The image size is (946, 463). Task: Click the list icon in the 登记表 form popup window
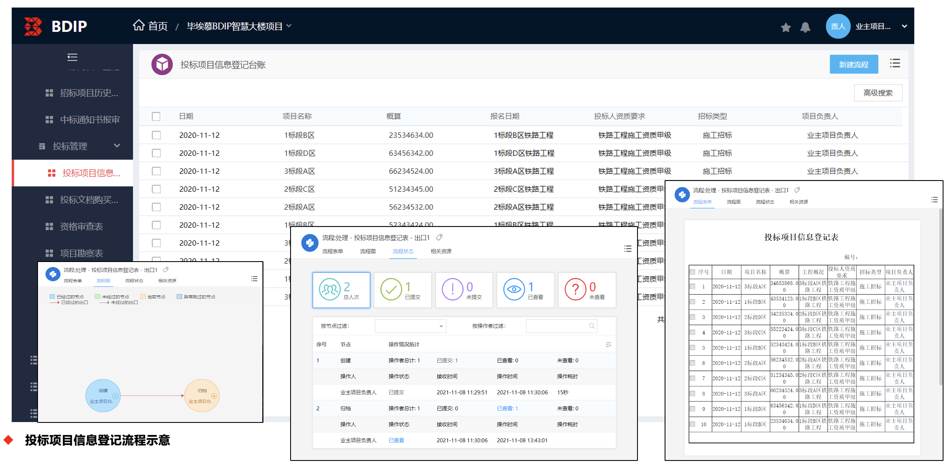(x=934, y=200)
